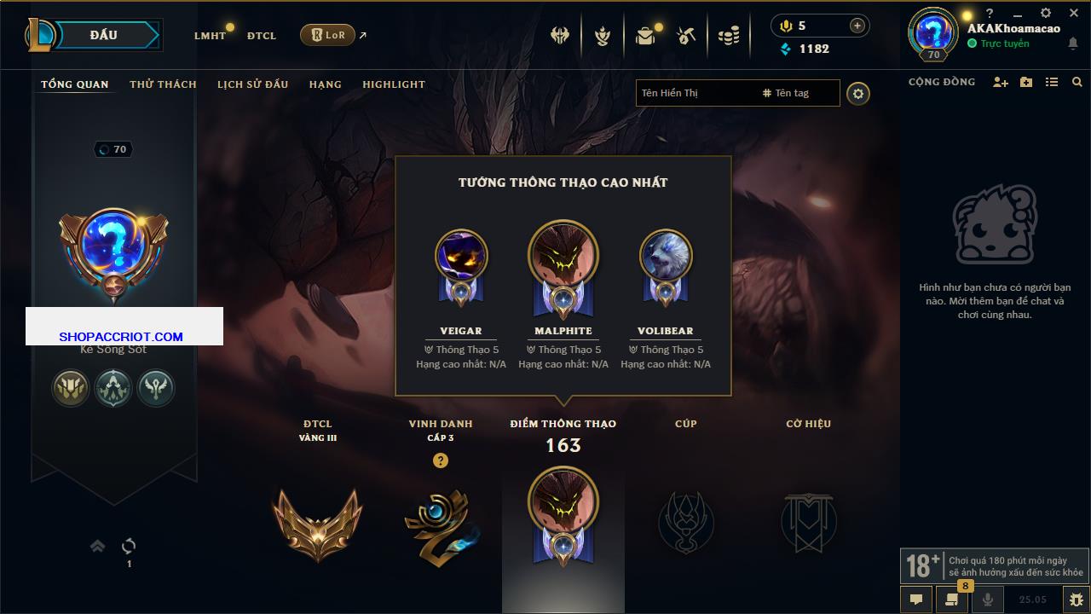Click the plus button to buy RP
Viewport: 1091px width, 614px height.
tap(857, 26)
